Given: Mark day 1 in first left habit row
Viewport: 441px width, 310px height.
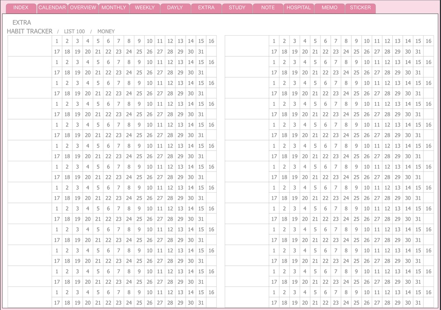Looking at the screenshot, I should click(x=57, y=41).
